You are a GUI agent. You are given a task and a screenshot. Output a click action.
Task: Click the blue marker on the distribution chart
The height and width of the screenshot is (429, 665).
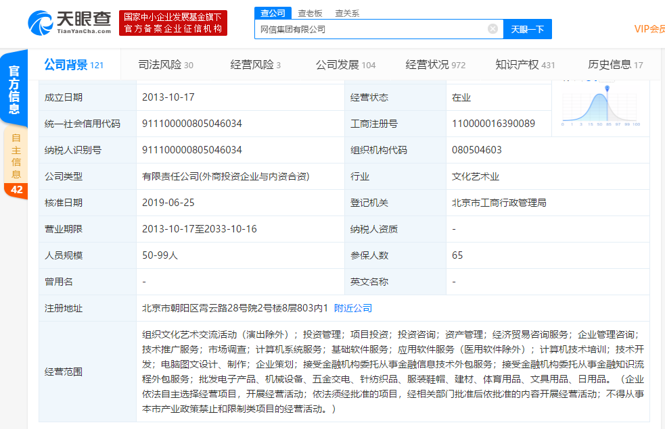(607, 88)
